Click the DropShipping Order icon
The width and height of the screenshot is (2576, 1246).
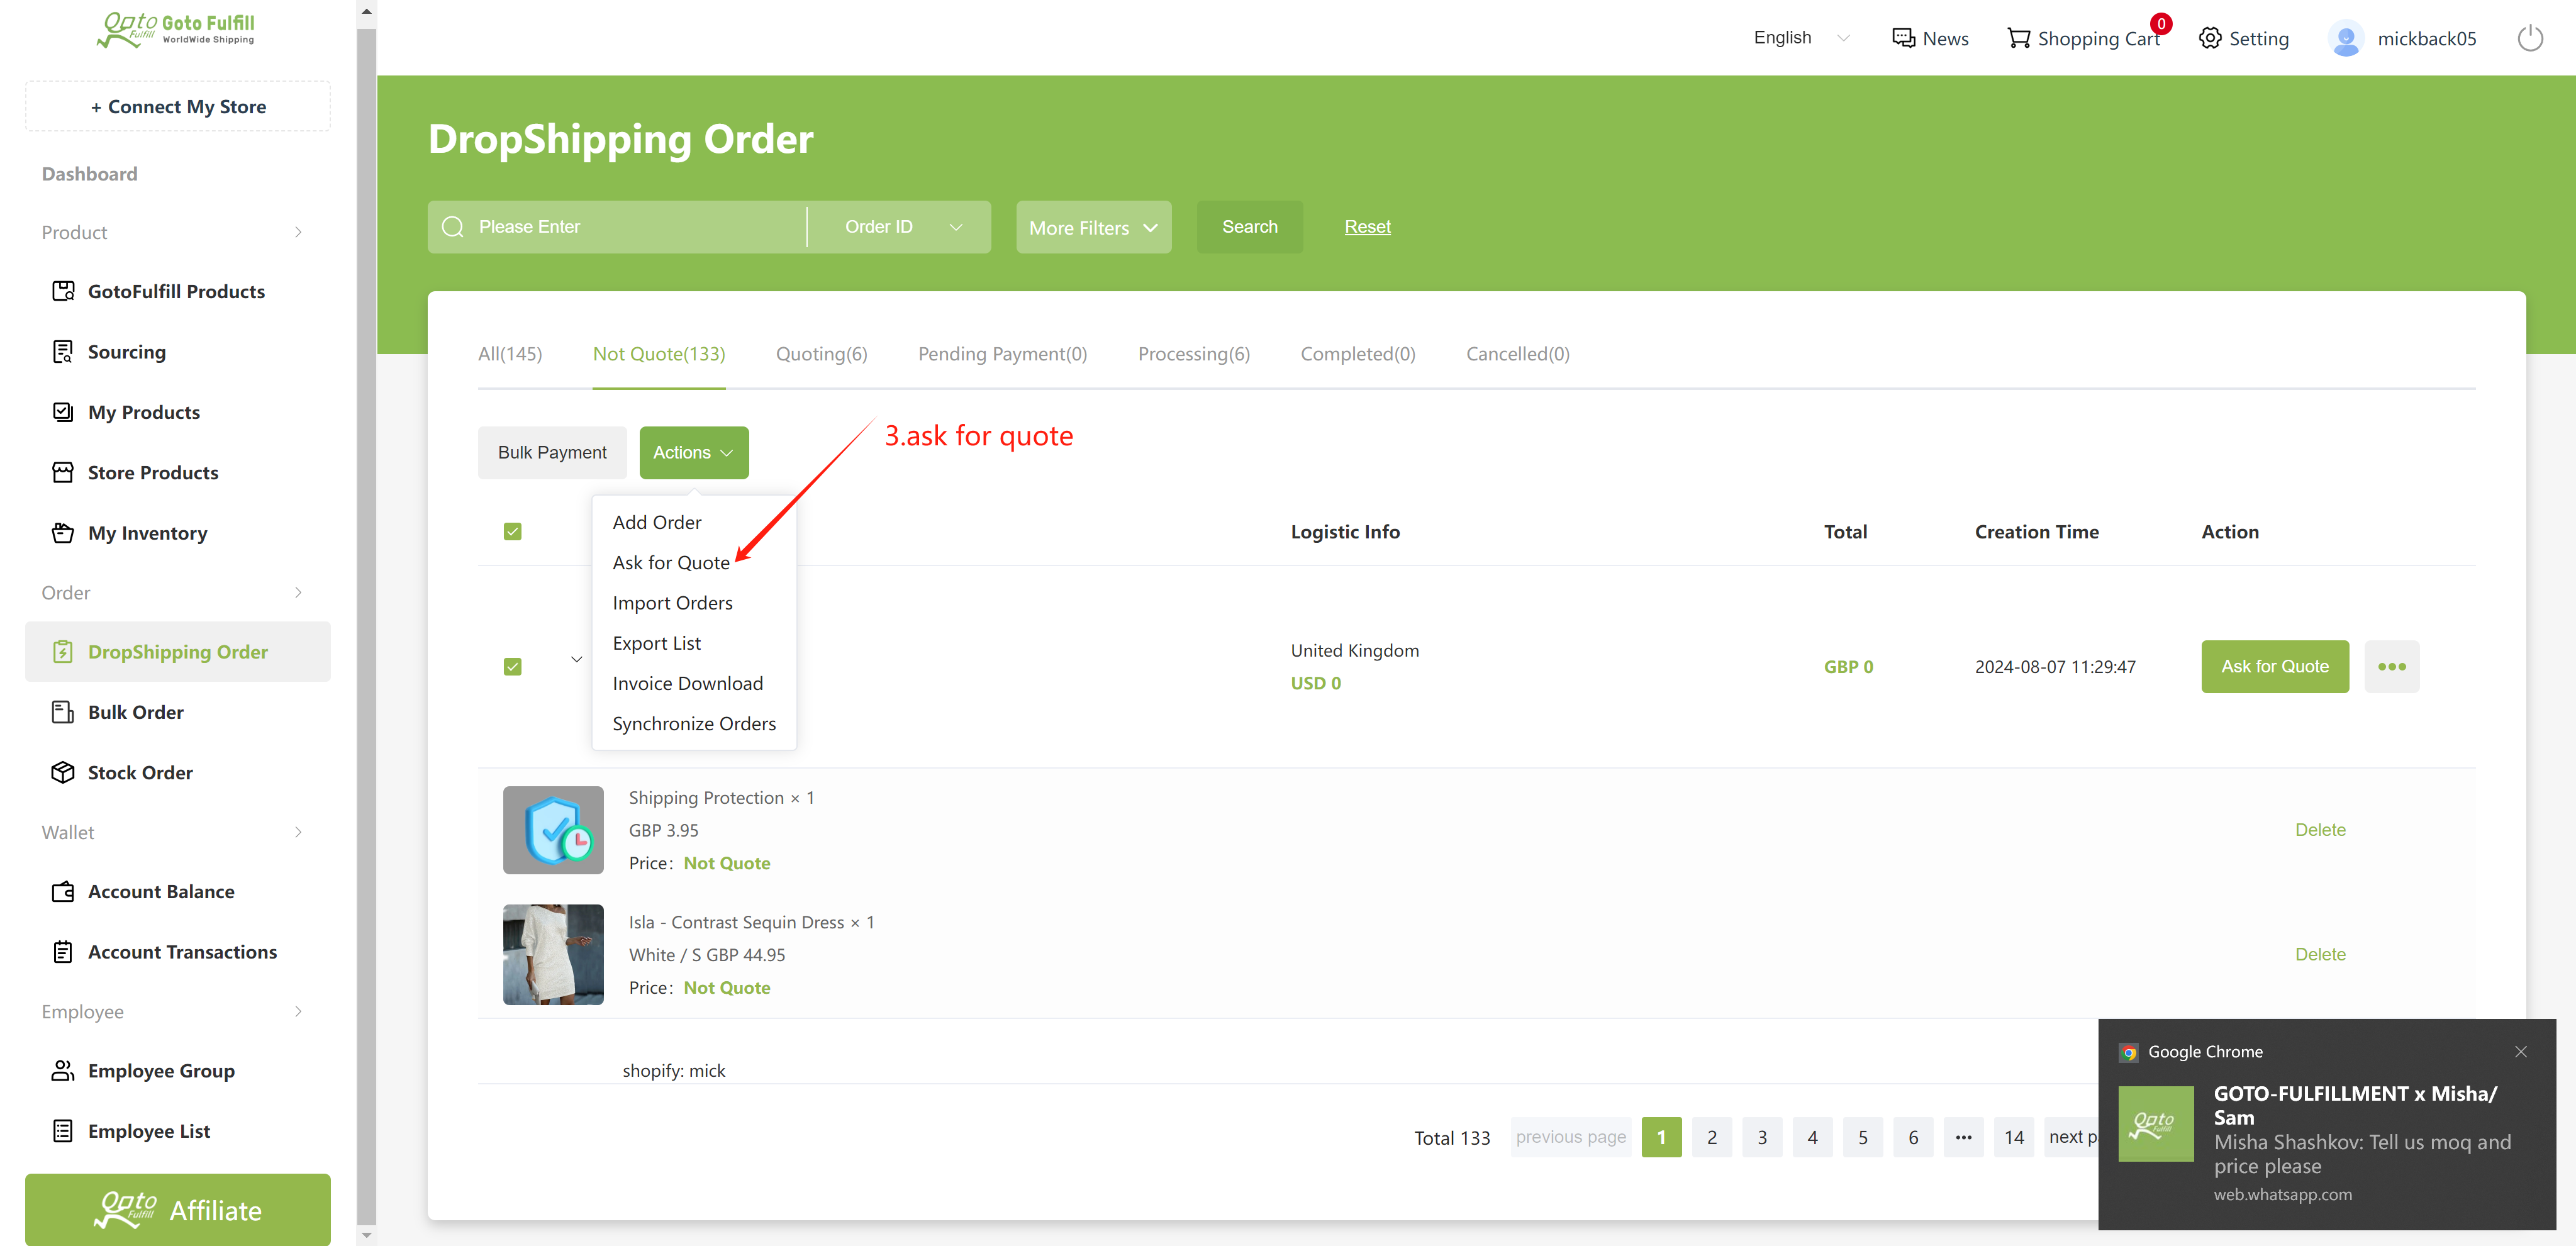click(x=63, y=652)
